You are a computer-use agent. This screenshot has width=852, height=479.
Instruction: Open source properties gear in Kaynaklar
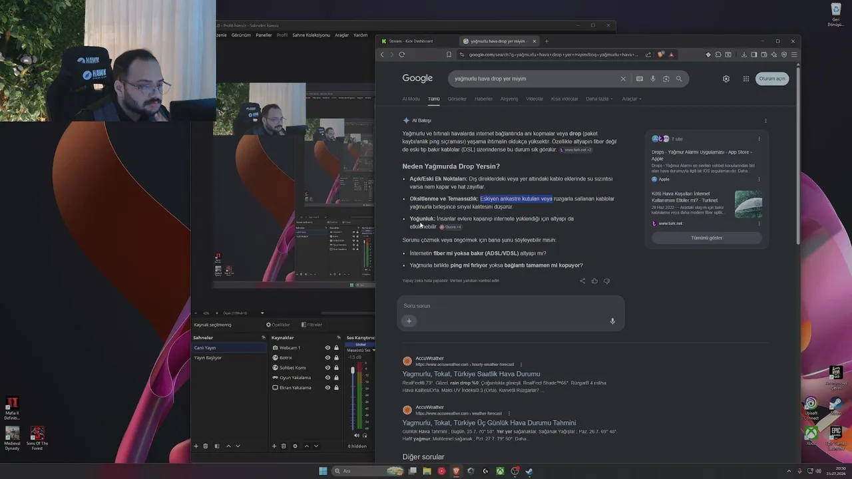(x=295, y=446)
